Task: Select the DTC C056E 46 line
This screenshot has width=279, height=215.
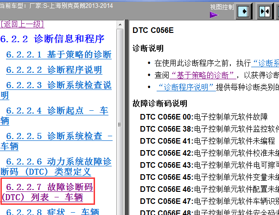Action: (209, 189)
